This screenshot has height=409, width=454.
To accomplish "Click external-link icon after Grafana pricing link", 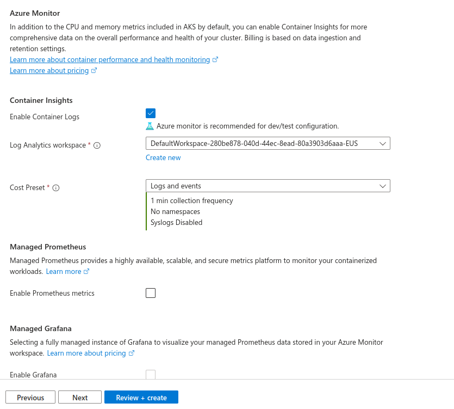I will click(131, 353).
